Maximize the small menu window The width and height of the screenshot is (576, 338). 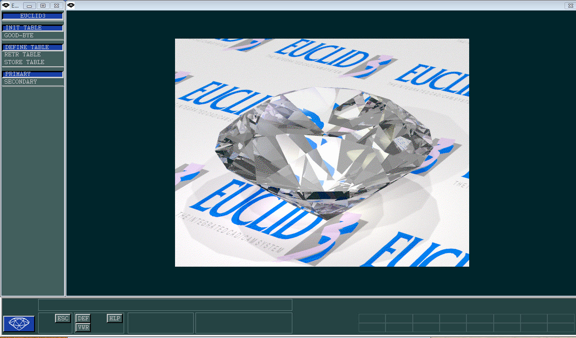pos(43,6)
